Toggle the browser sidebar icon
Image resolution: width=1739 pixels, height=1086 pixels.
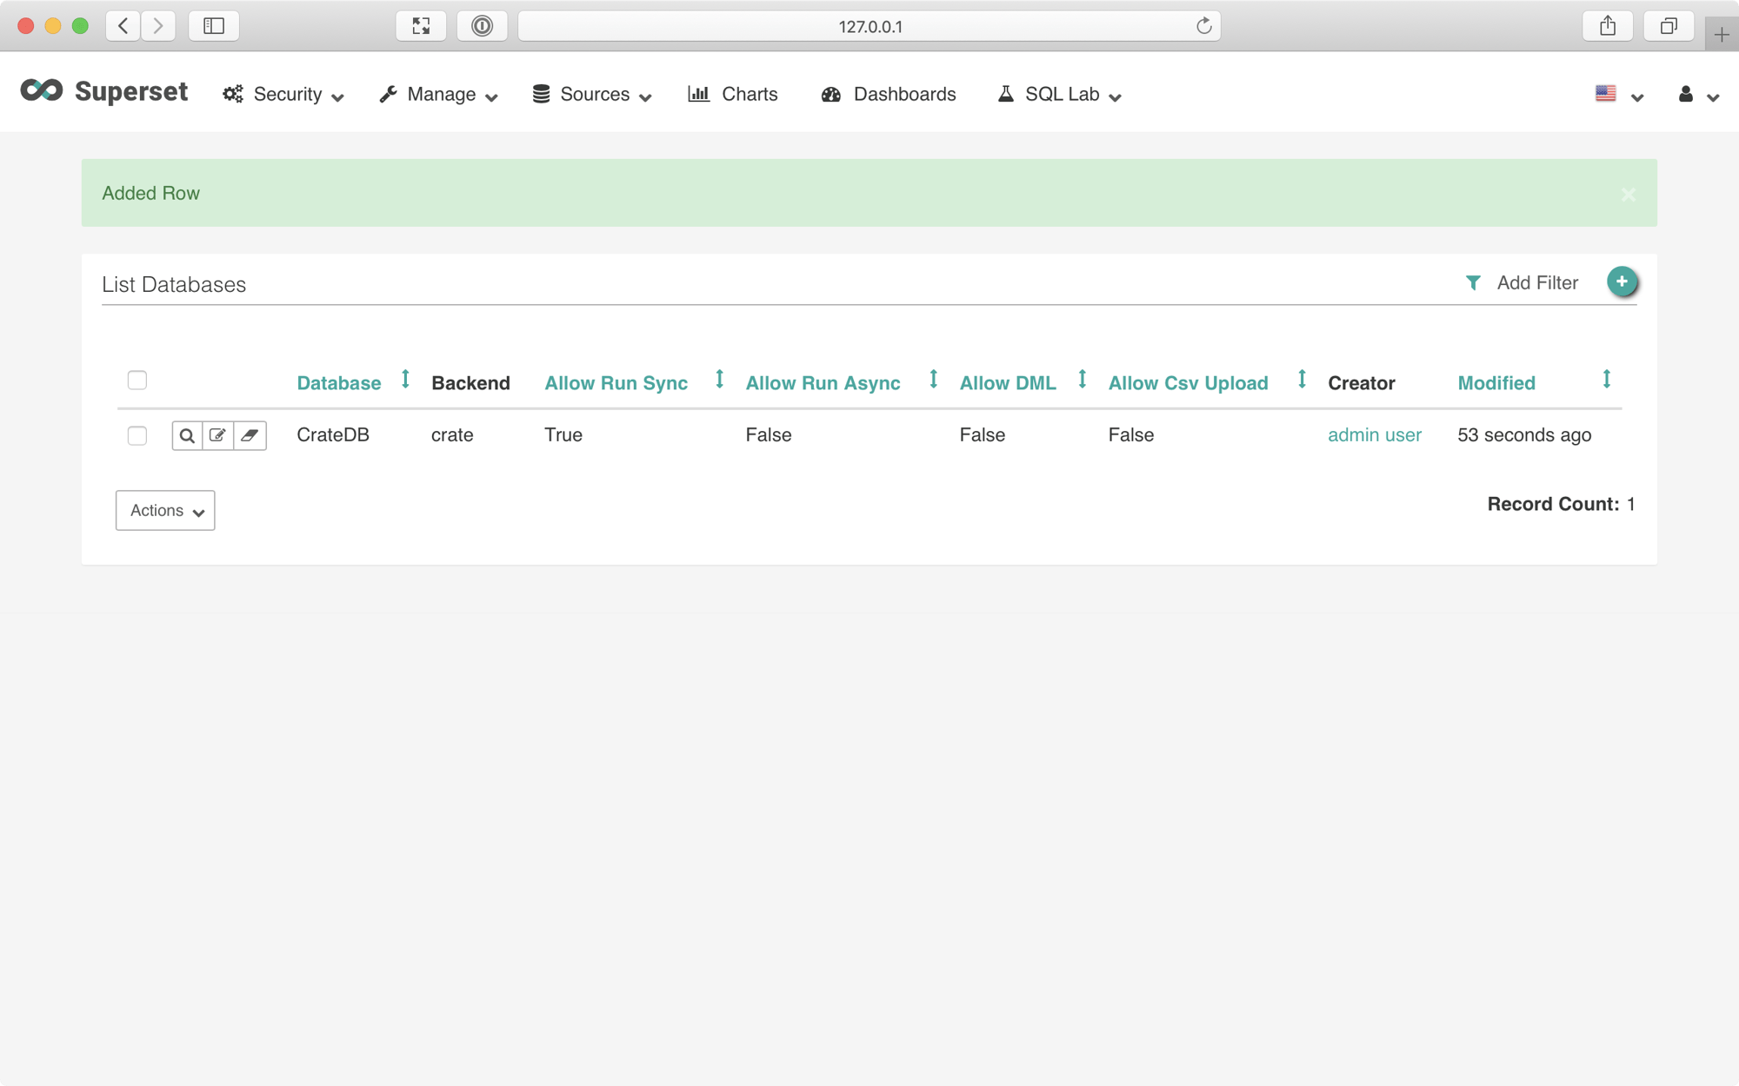pos(214,26)
